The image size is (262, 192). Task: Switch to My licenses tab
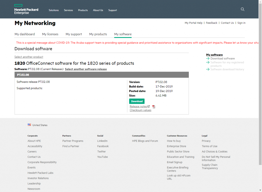(50, 34)
